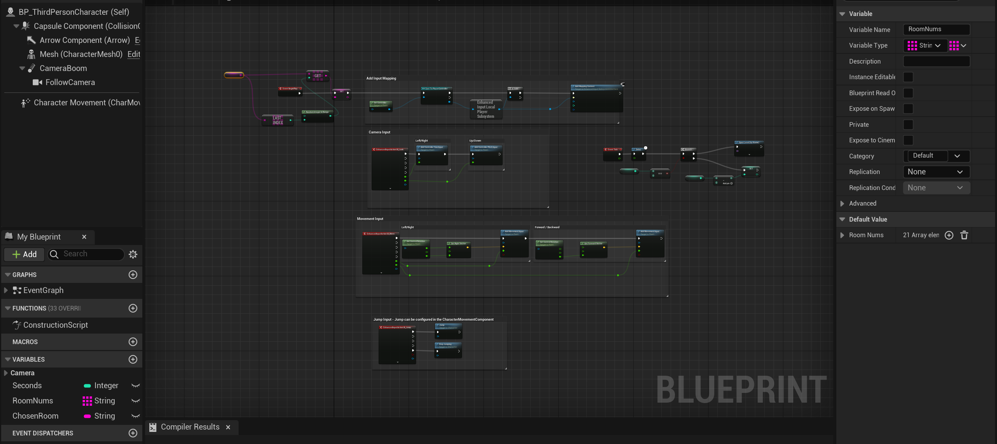Add array element to Room Nums
Screen dimensions: 997x444
[949, 235]
